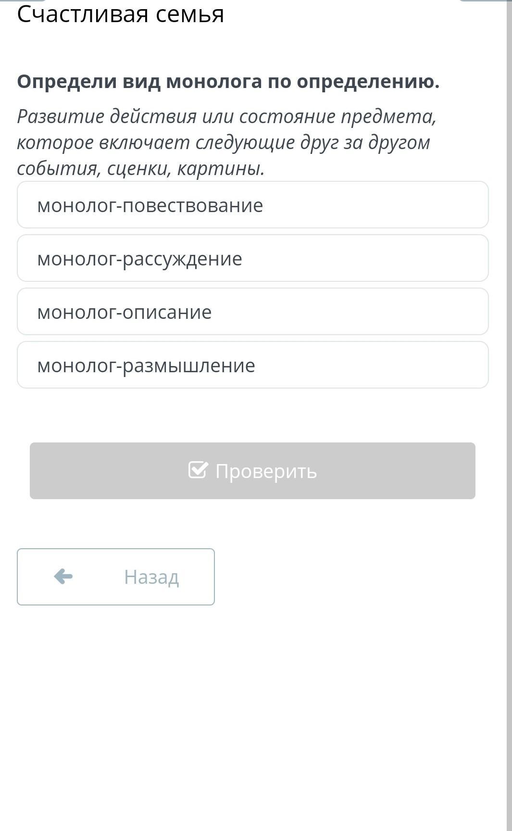This screenshot has height=831, width=512.
Task: Click the italic line события, сценки, картины
Action: tap(141, 168)
